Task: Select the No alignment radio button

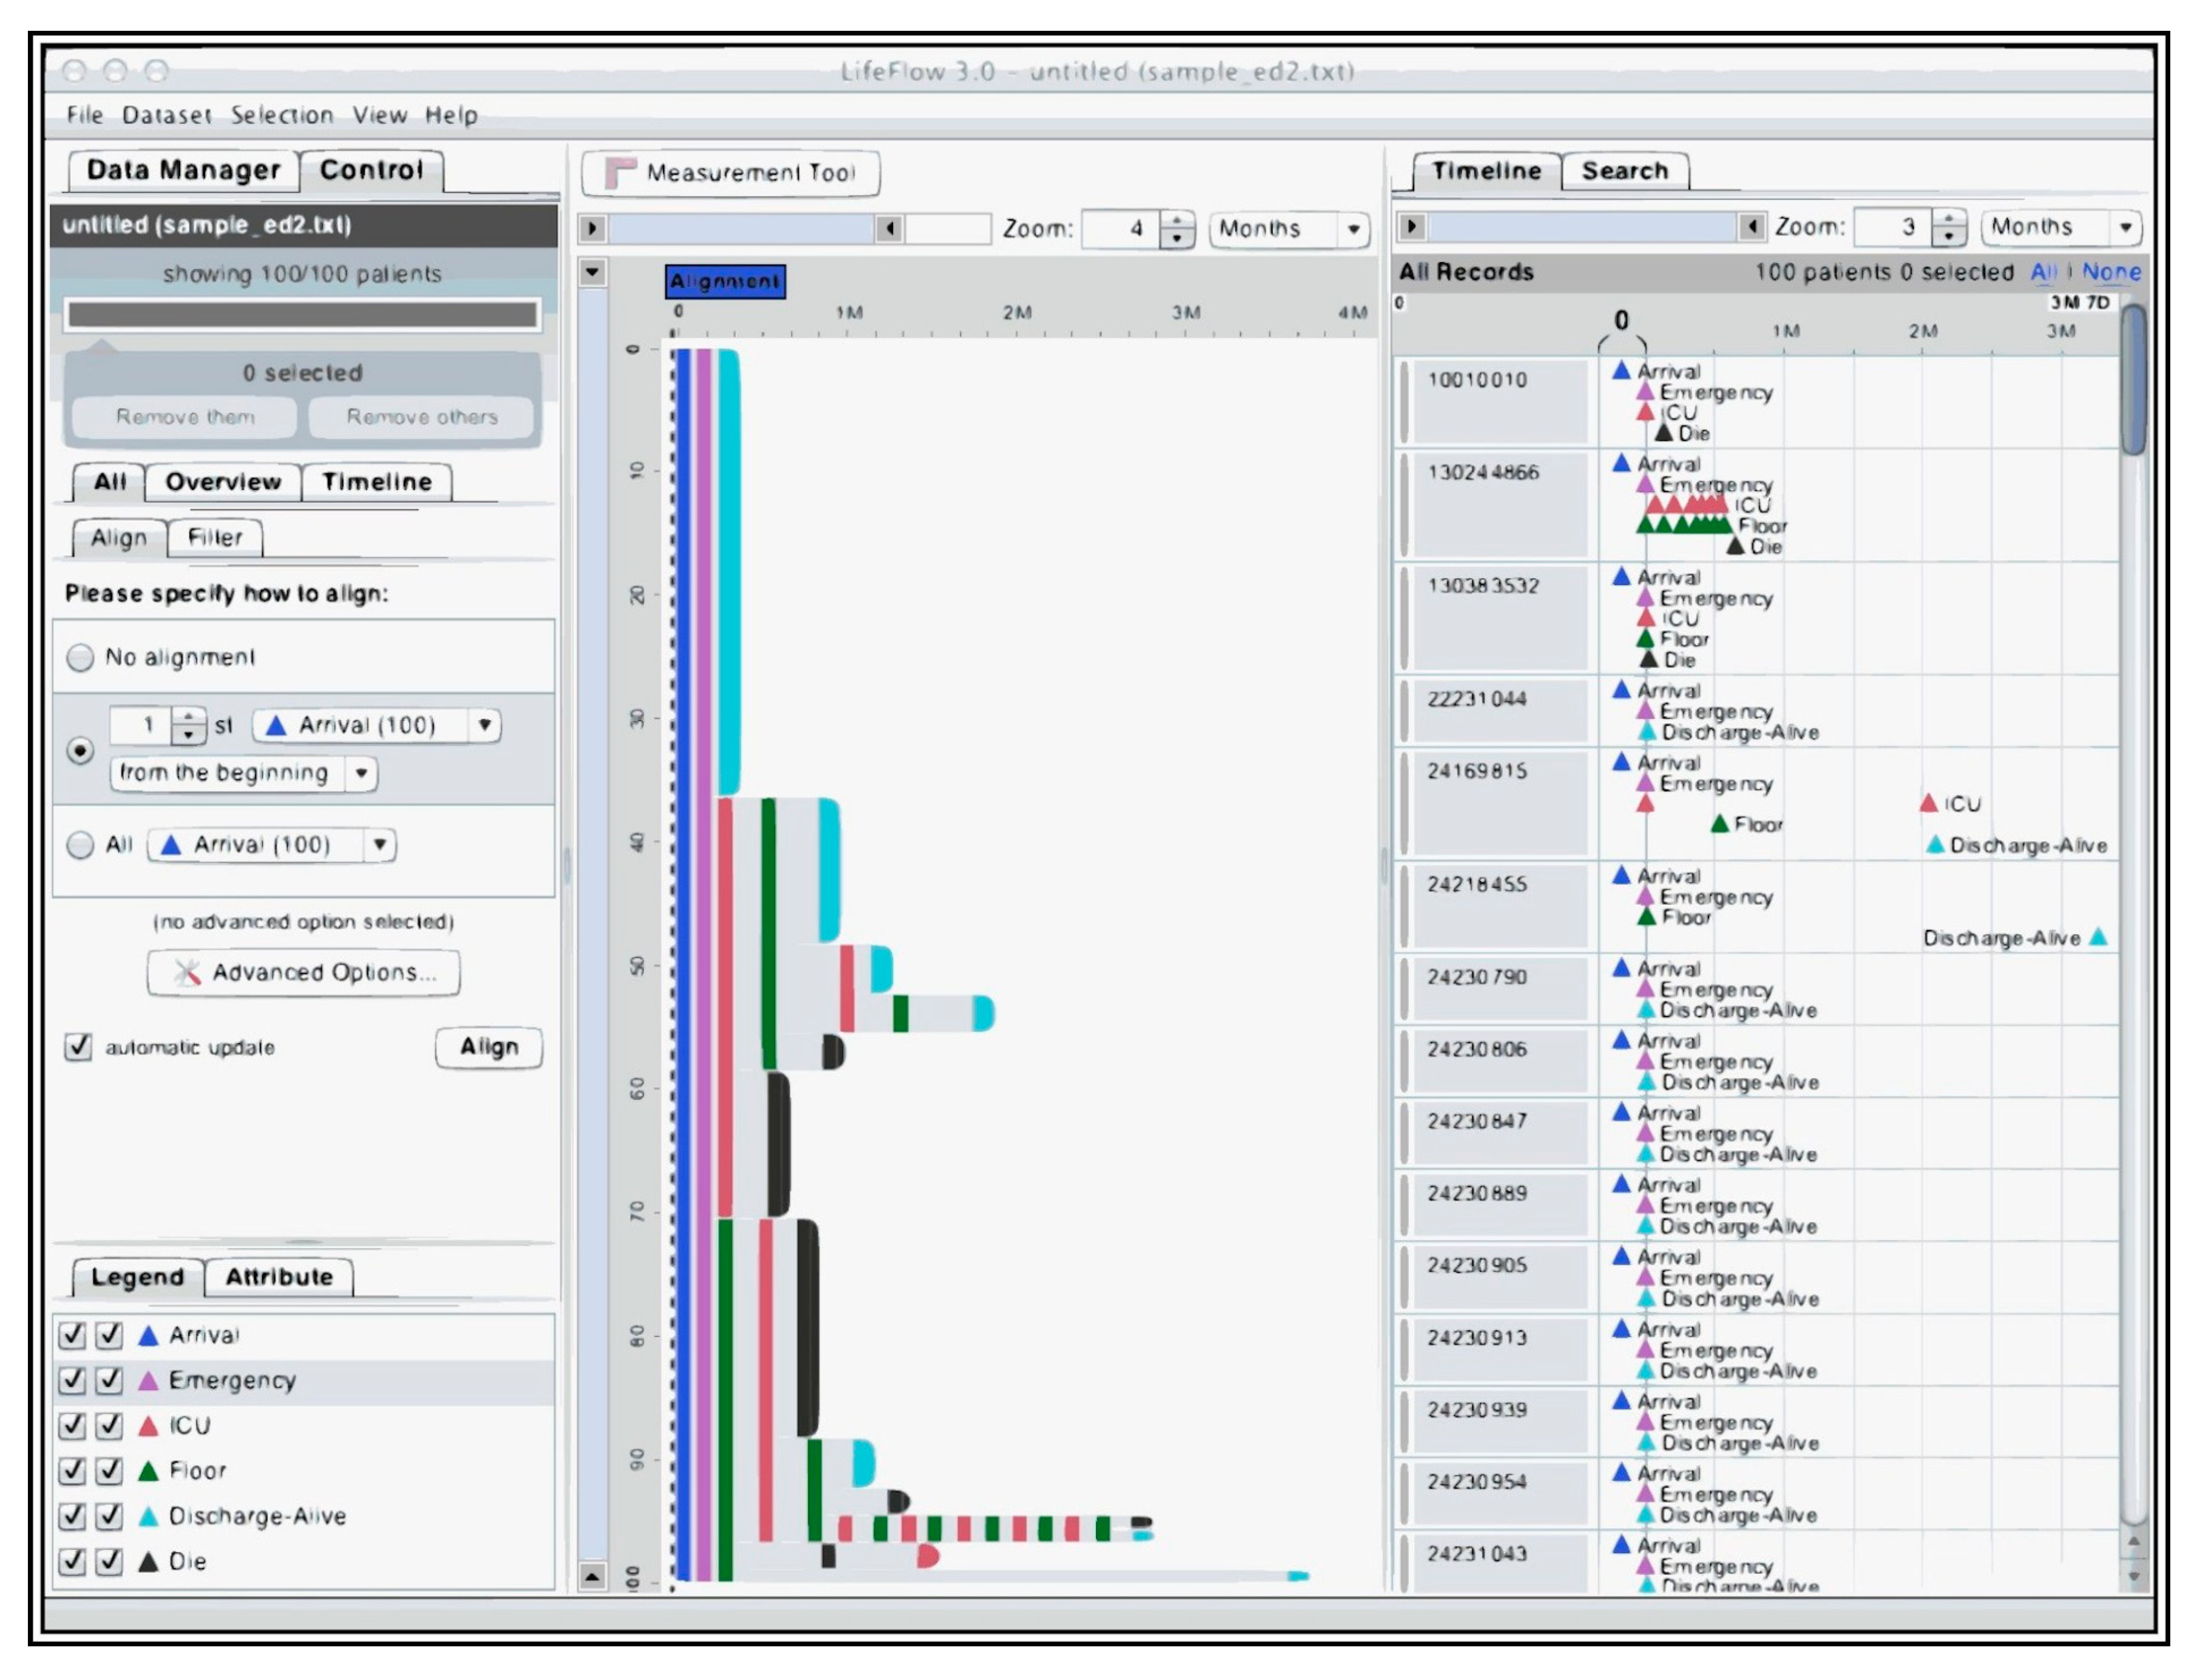Action: [80, 657]
